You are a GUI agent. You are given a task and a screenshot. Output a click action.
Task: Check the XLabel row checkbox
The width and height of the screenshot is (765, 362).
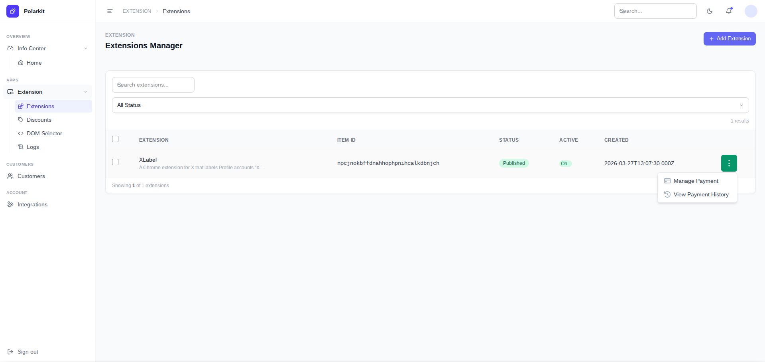(115, 162)
